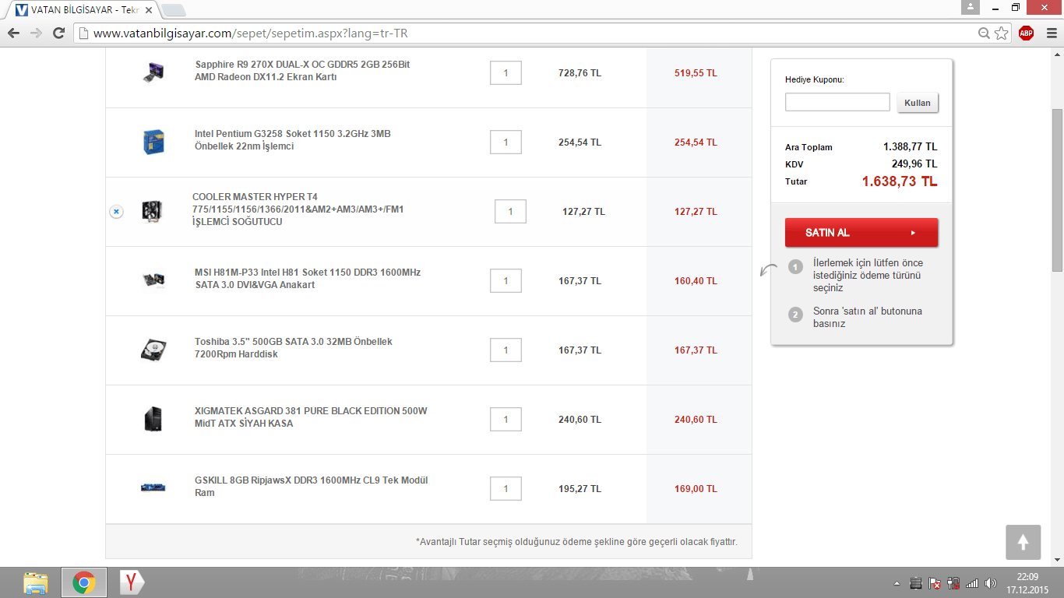This screenshot has width=1064, height=598.
Task: Click the GSKILL RipjawsX RAM thumbnail
Action: [x=153, y=487]
